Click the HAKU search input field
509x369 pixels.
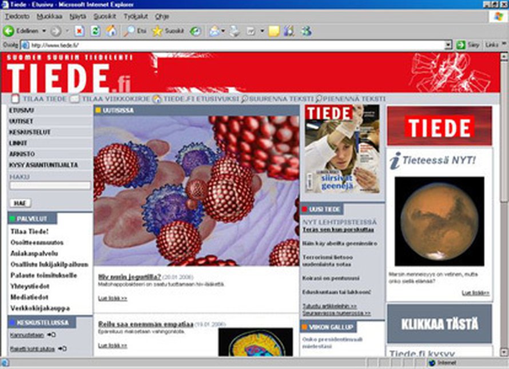[50, 185]
